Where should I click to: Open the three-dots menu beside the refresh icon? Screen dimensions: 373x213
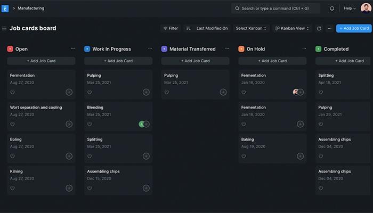tap(329, 29)
